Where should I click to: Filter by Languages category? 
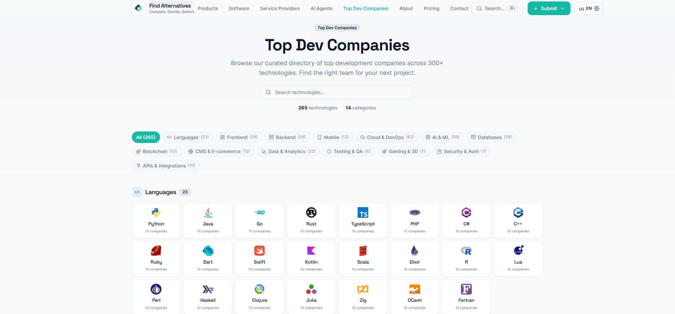tap(188, 137)
